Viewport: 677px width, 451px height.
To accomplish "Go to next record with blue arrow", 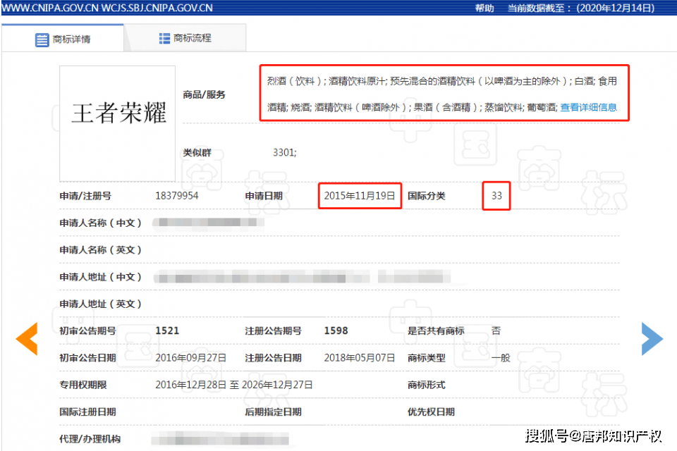I will click(652, 339).
